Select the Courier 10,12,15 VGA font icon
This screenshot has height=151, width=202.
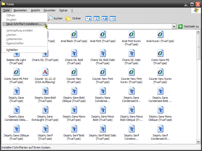click(x=45, y=72)
